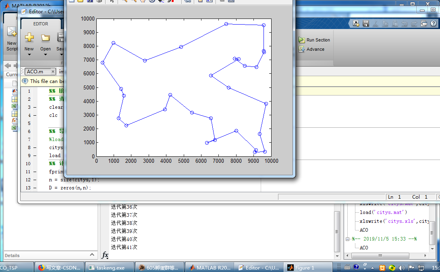Click the New Script icon in MATLAB window
This screenshot has width=440, height=272.
tap(12, 32)
